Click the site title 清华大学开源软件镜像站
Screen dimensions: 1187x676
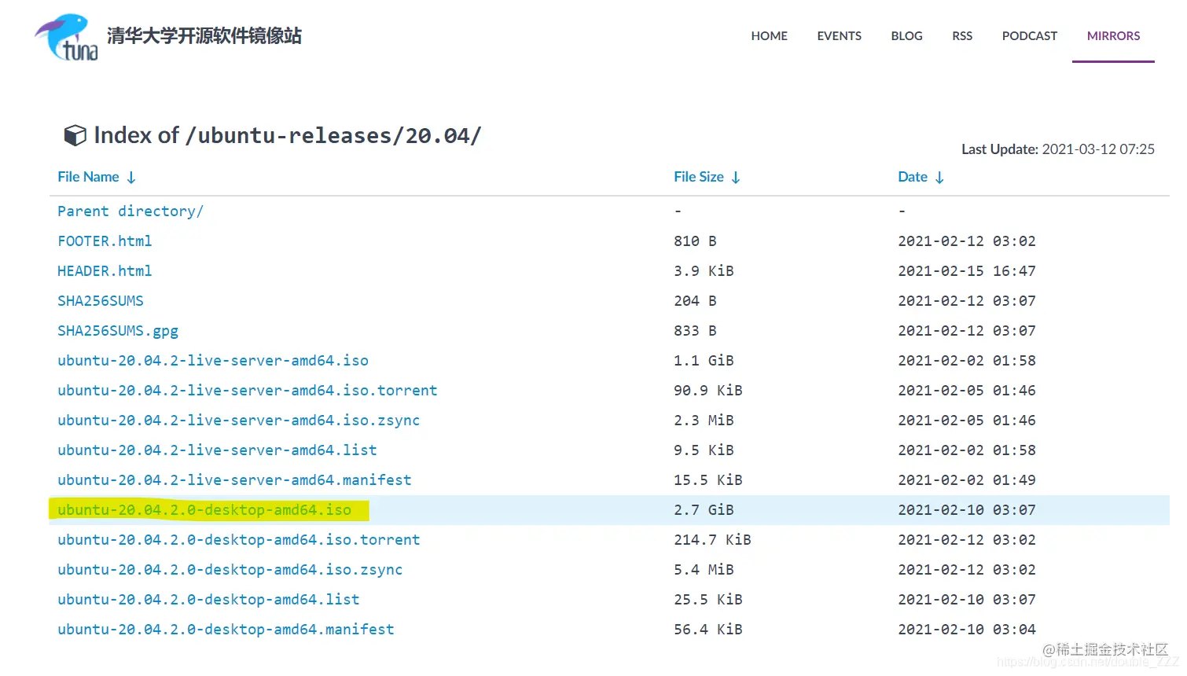[204, 36]
